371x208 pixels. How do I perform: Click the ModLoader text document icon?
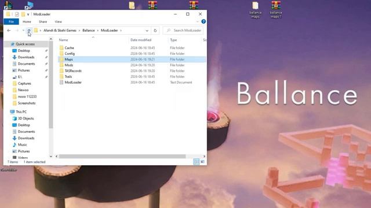pyautogui.click(x=61, y=82)
